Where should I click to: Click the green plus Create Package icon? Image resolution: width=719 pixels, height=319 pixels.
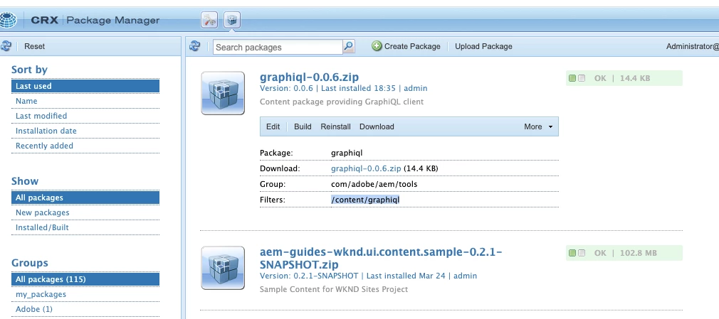click(377, 46)
